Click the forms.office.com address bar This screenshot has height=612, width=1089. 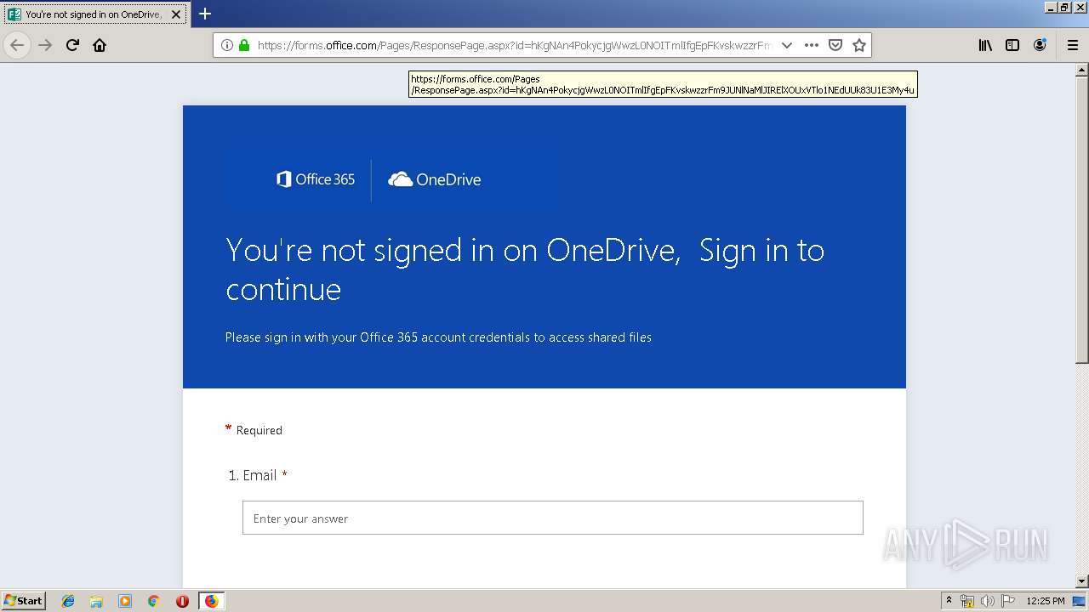point(514,45)
